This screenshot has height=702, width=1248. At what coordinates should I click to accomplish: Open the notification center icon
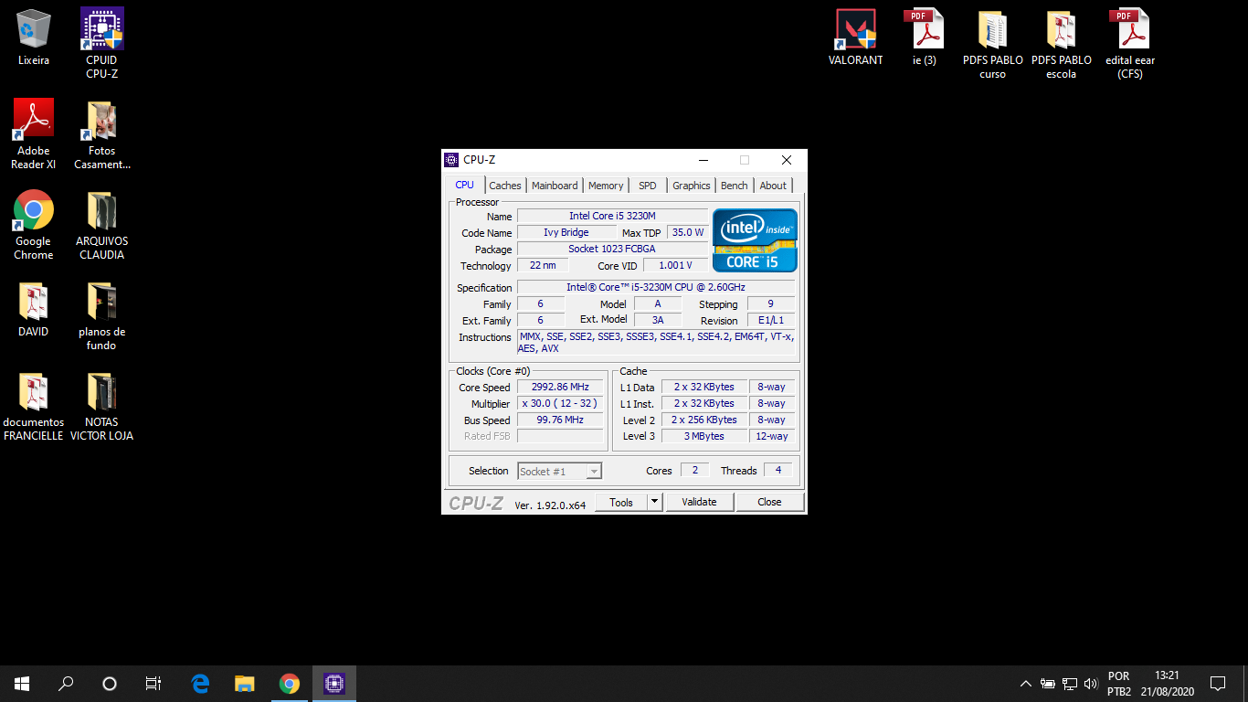[x=1218, y=684]
